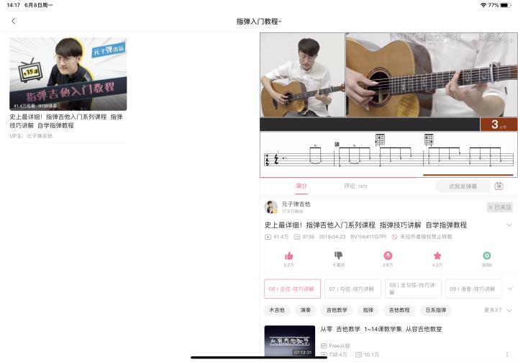The image size is (518, 362).
Task: Select the 简介 tab
Action: 301,186
